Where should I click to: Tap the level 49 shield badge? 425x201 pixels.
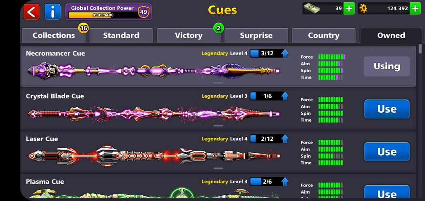pos(143,12)
